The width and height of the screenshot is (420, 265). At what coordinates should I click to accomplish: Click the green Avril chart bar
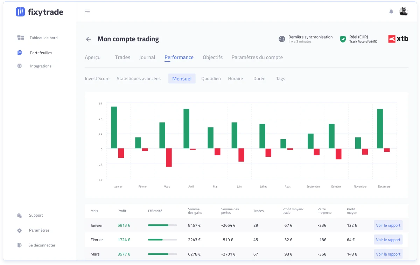[x=186, y=129]
